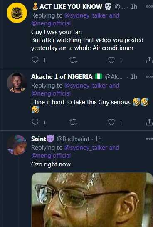Open @nengiofficial link in first tweet

[x=51, y=23]
